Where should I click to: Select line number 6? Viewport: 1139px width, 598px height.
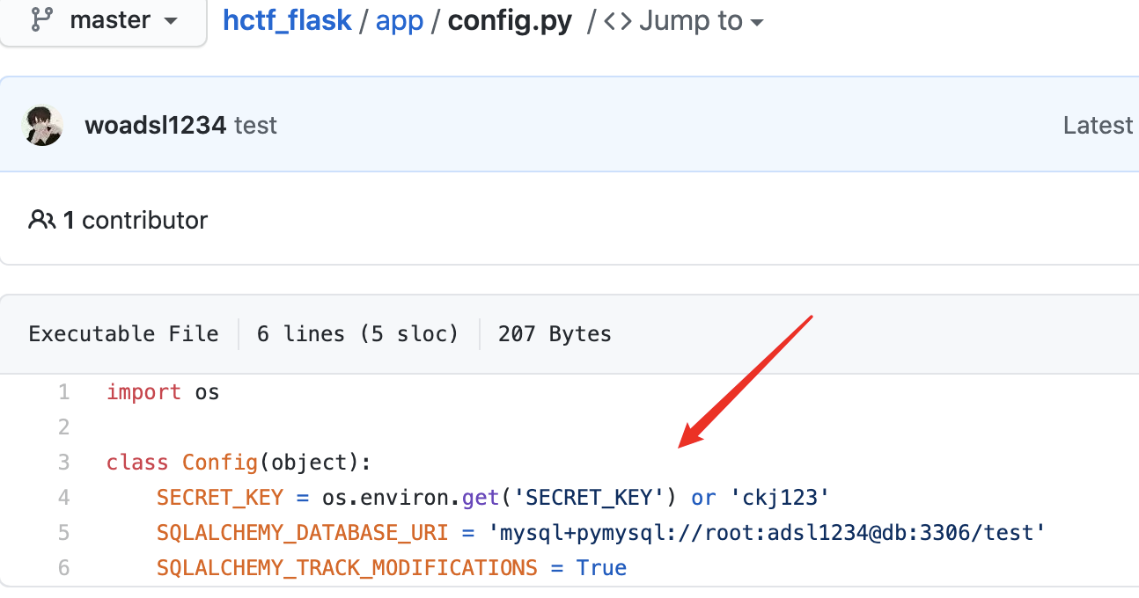pyautogui.click(x=63, y=567)
